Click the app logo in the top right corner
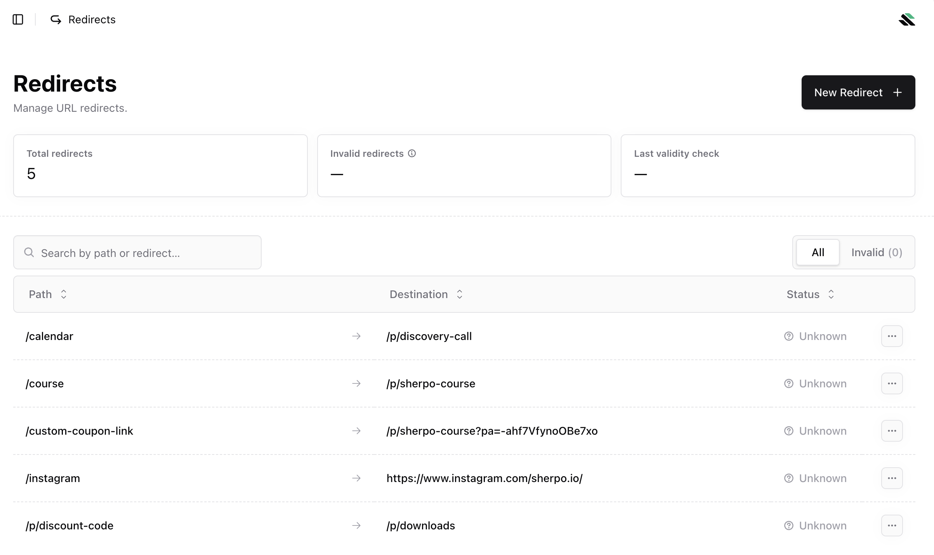The height and width of the screenshot is (555, 934). pyautogui.click(x=907, y=19)
